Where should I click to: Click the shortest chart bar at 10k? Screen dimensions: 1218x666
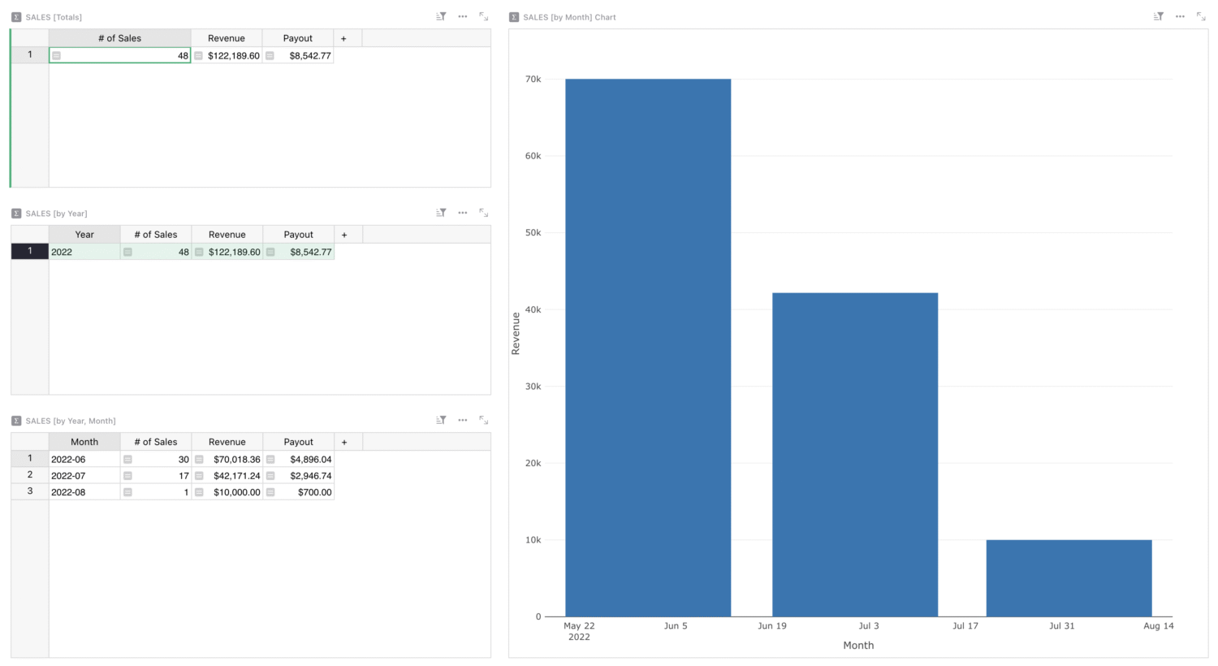coord(1069,578)
